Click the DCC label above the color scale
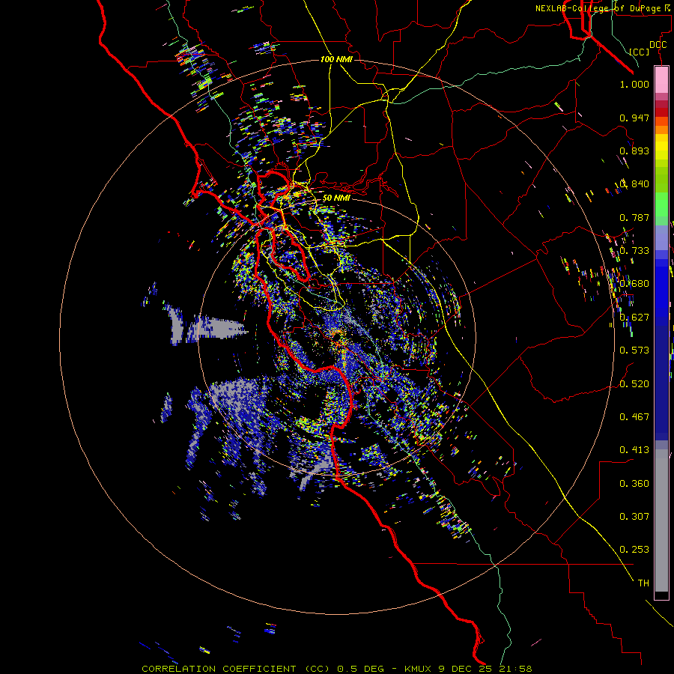The height and width of the screenshot is (674, 674). coord(658,44)
